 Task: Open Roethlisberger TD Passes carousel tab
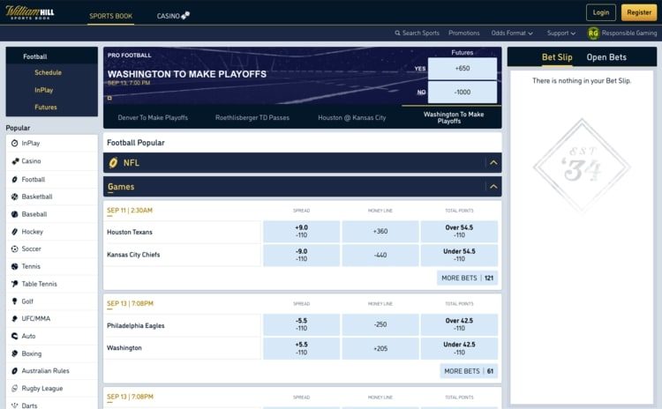tap(252, 117)
